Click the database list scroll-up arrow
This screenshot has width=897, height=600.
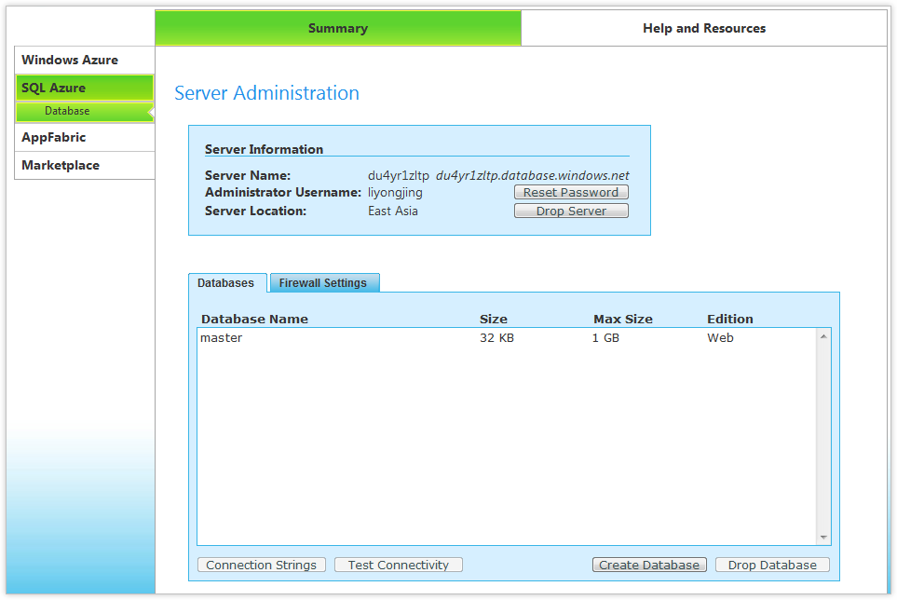tap(823, 336)
